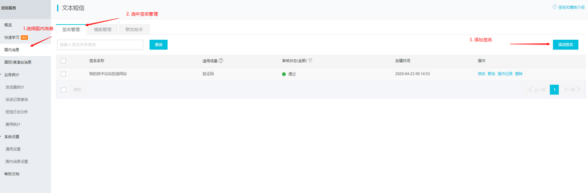The width and height of the screenshot is (588, 193).
Task: Open the 审核状态(全部) filter dropdown
Action: (295, 61)
